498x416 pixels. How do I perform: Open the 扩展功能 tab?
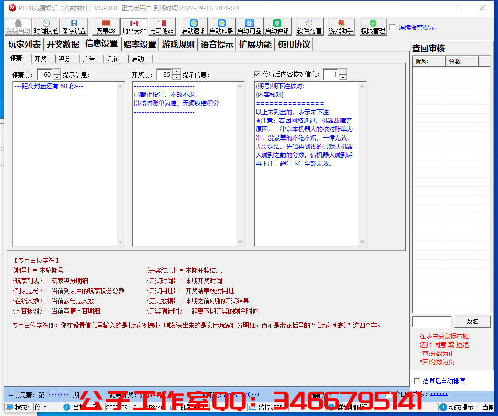[x=256, y=44]
